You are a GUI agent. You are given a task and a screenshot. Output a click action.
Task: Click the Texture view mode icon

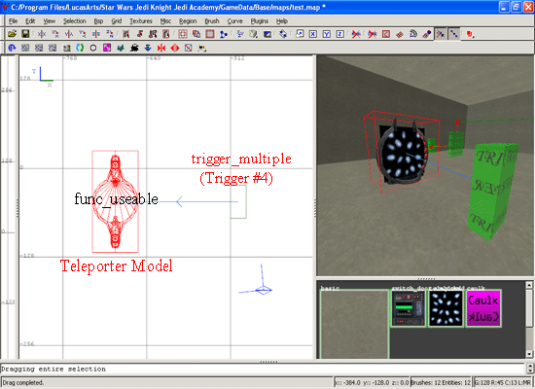254,34
